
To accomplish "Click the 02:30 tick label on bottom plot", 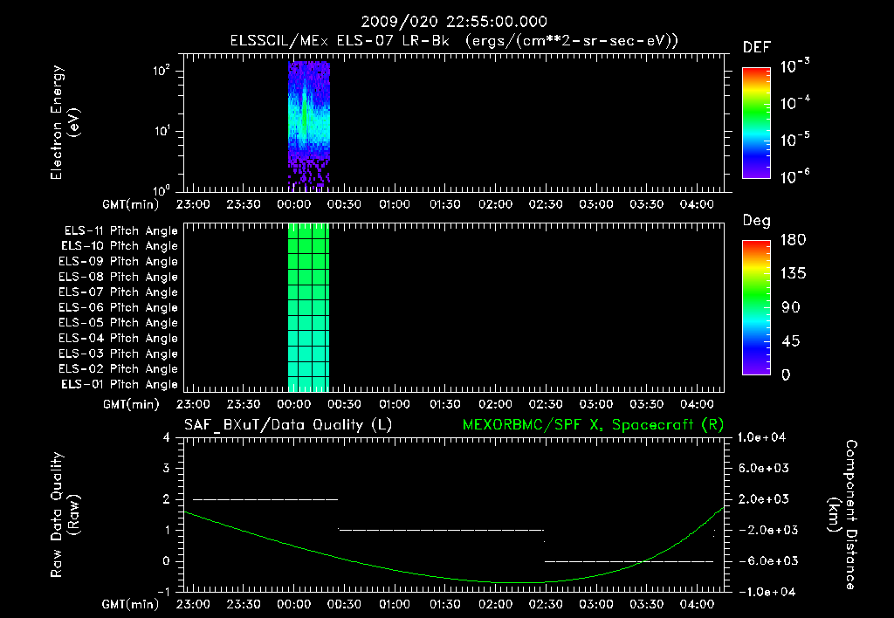I will [546, 604].
